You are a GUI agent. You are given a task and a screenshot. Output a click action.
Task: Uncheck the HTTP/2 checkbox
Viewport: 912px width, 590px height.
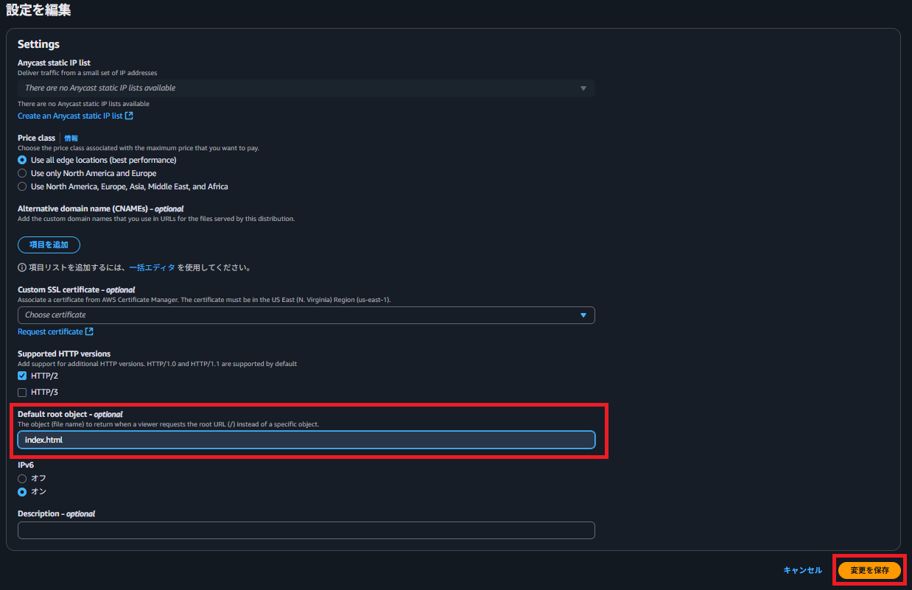pyautogui.click(x=22, y=376)
